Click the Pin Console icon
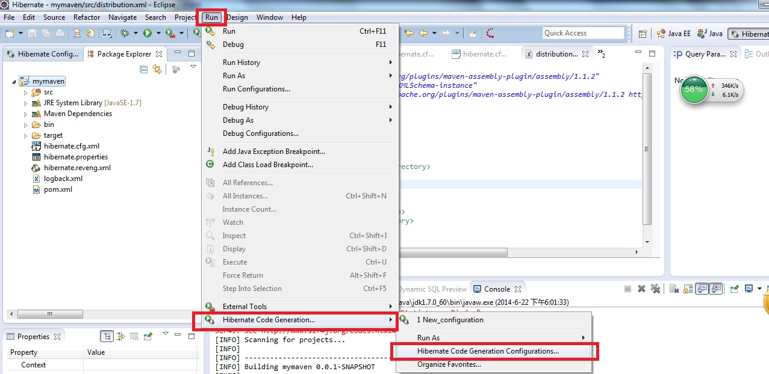Screen dimensions: 769x374 click(x=735, y=289)
